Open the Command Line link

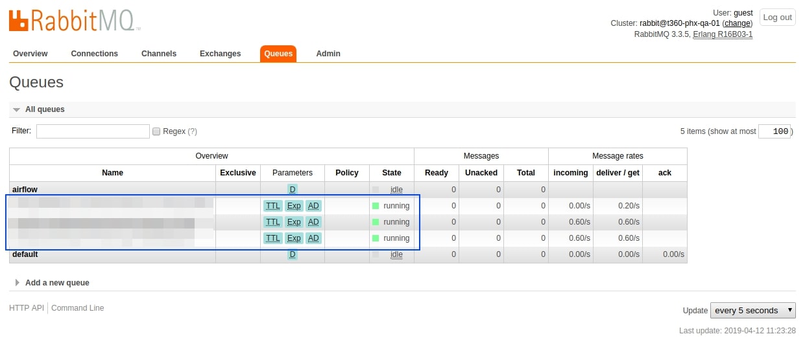coord(78,308)
